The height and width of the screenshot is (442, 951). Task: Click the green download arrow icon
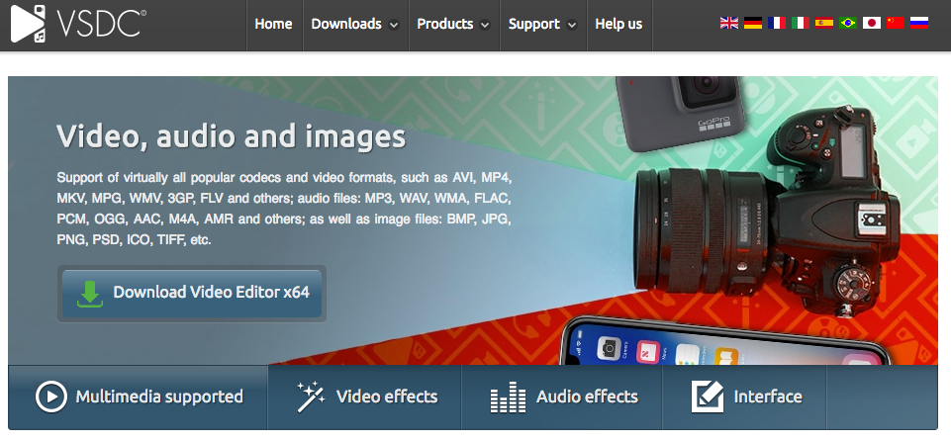90,293
